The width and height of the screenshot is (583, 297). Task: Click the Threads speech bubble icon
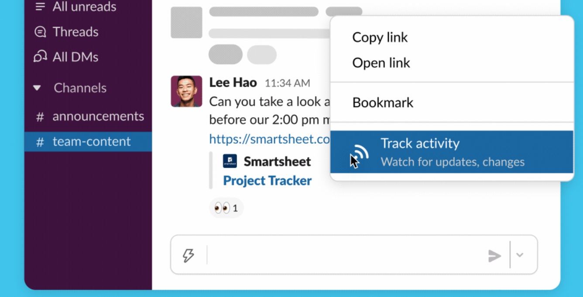tap(40, 32)
